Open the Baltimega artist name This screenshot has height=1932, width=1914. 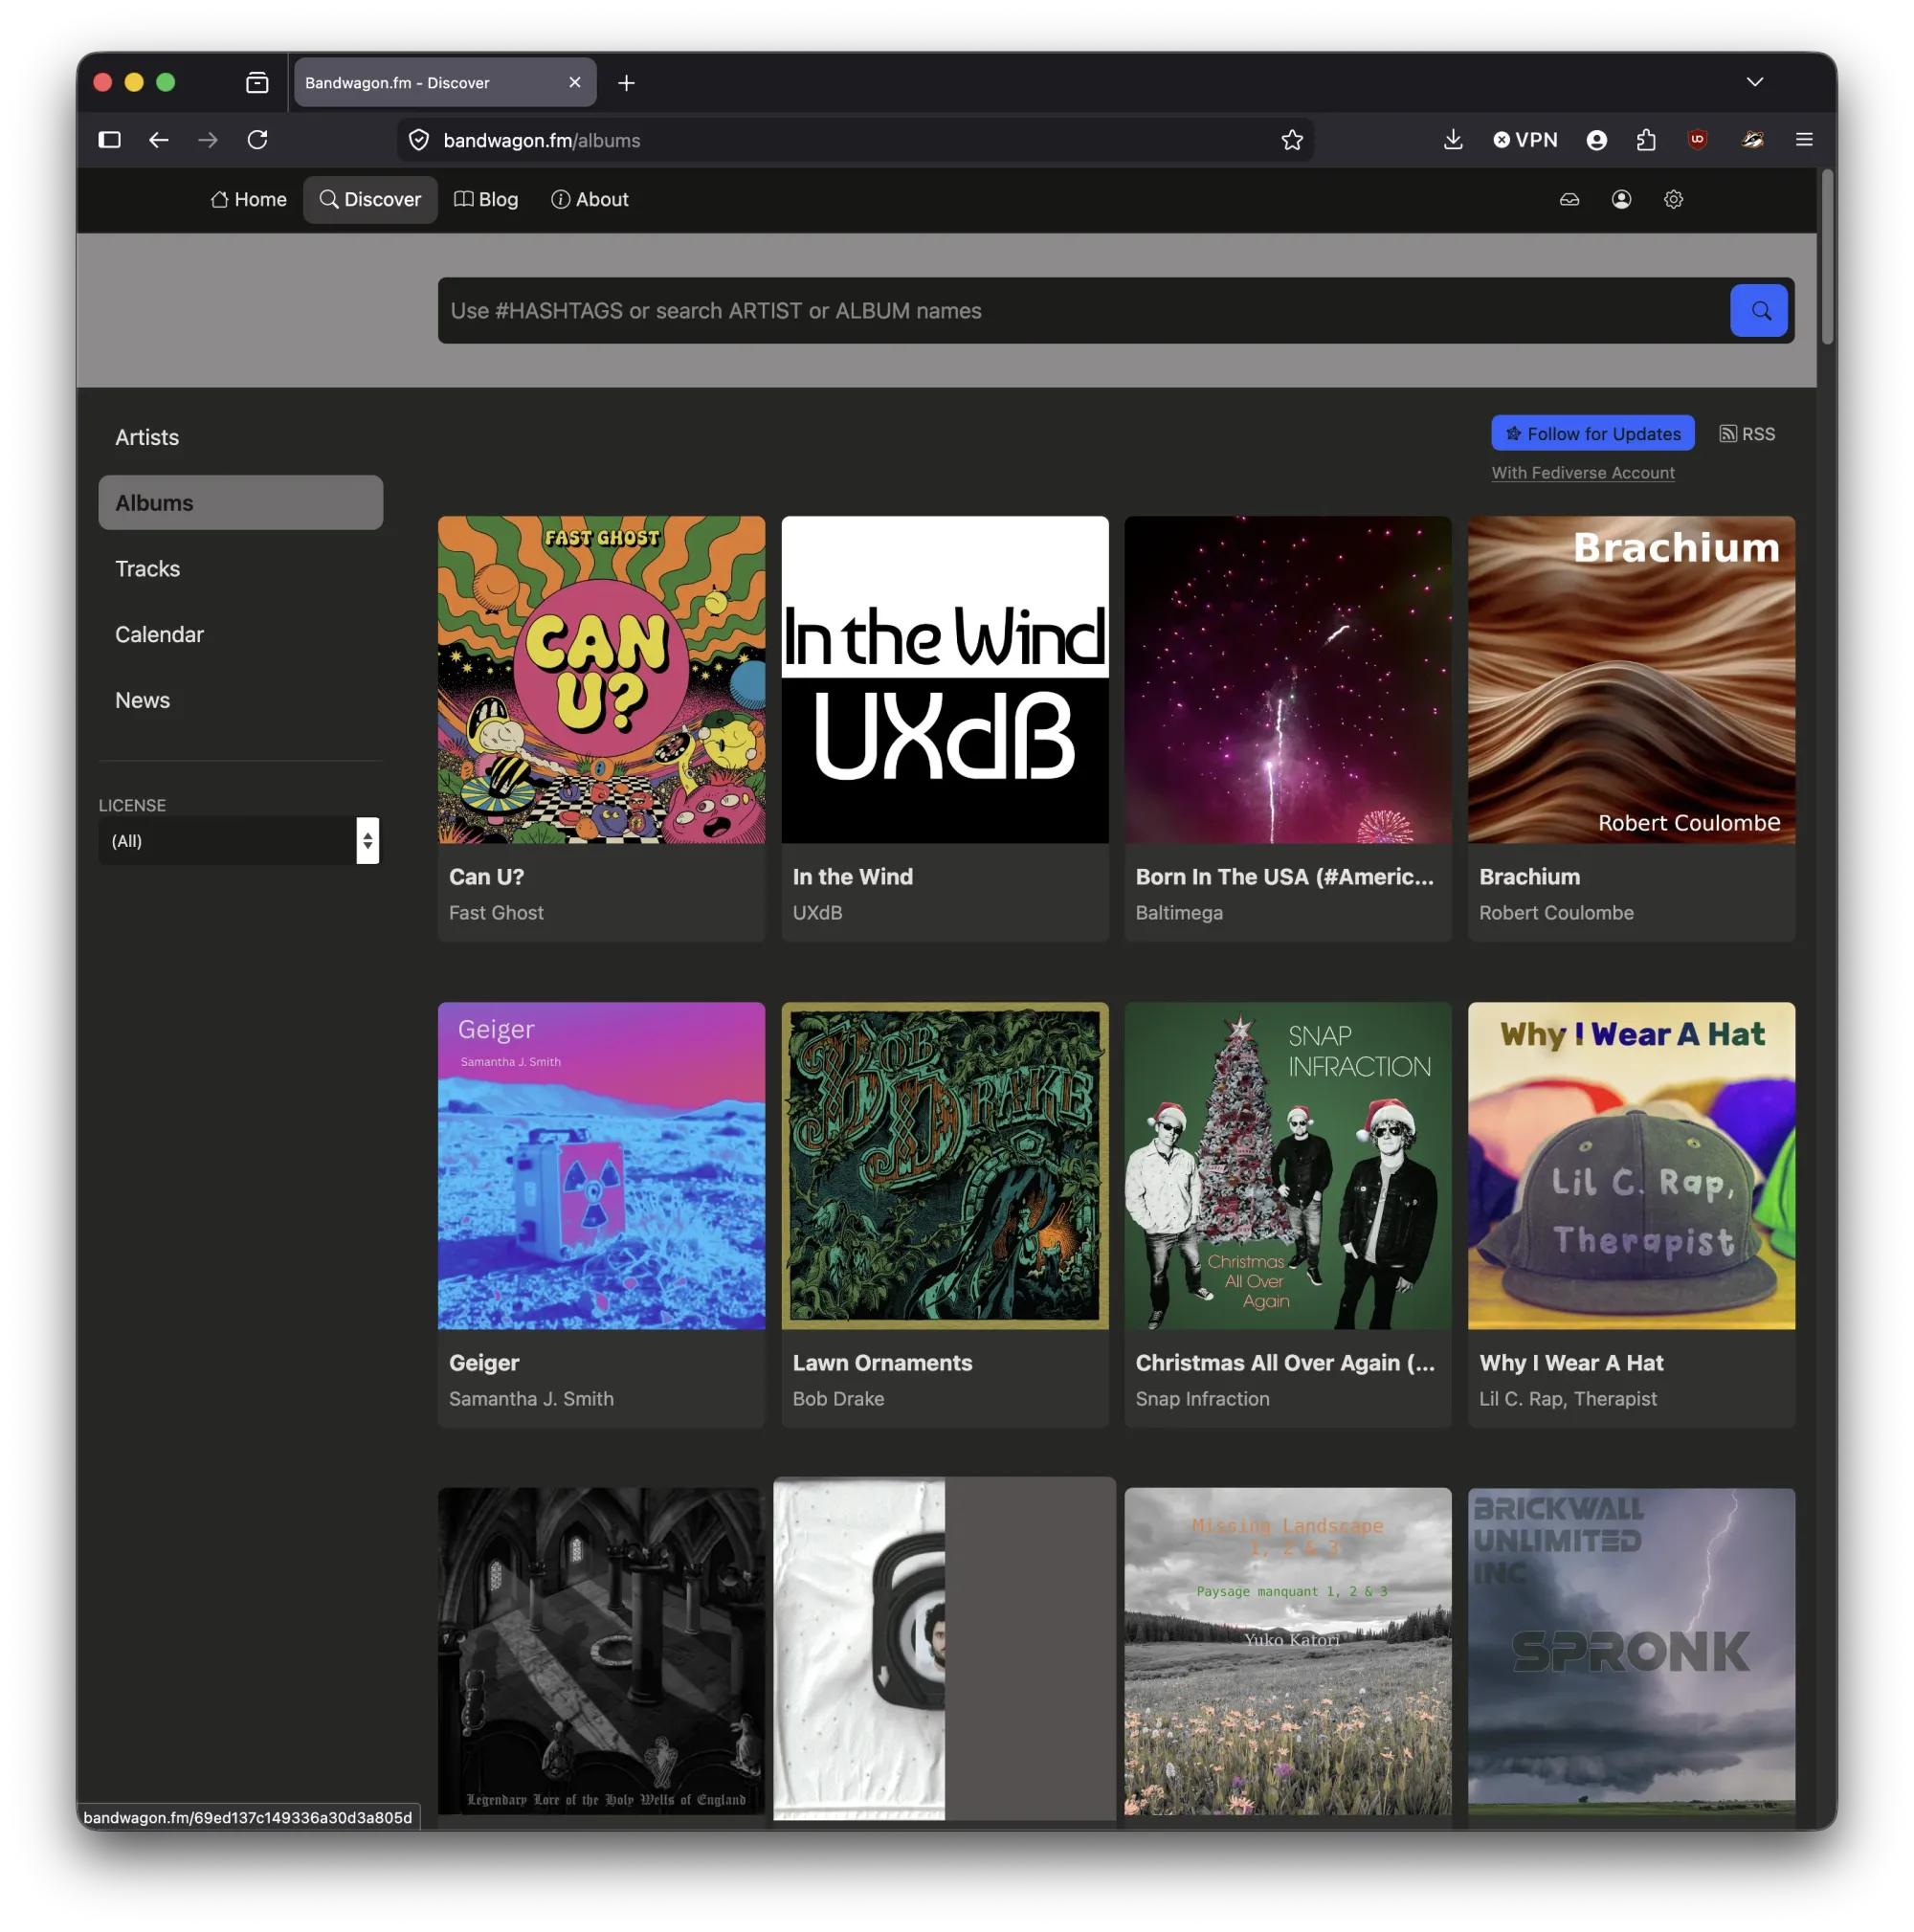(x=1179, y=913)
